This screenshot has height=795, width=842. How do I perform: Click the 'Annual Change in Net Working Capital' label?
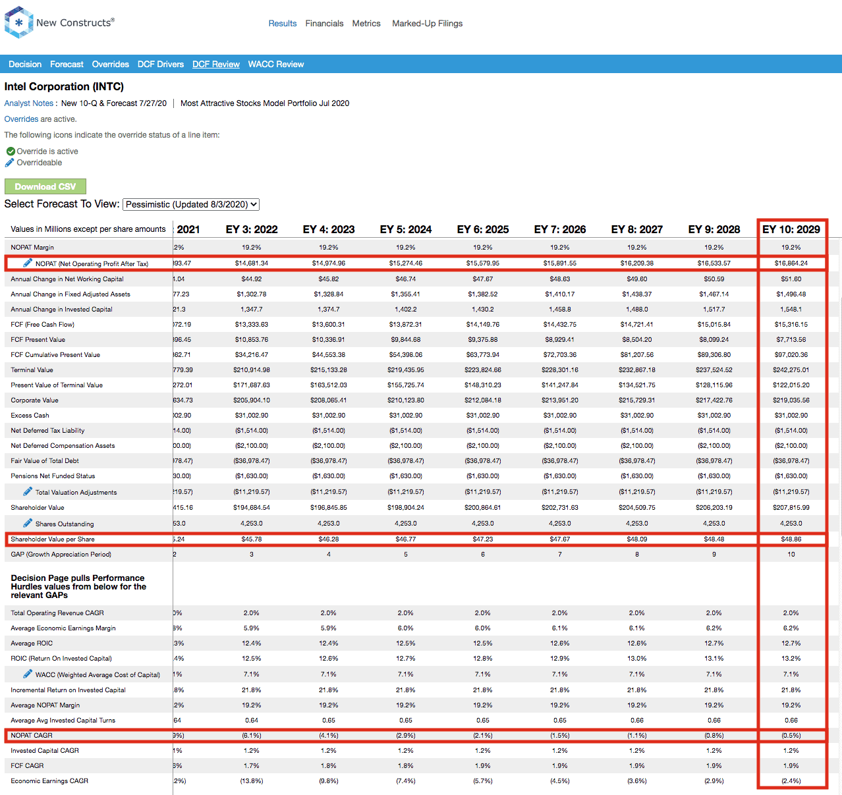pyautogui.click(x=67, y=279)
